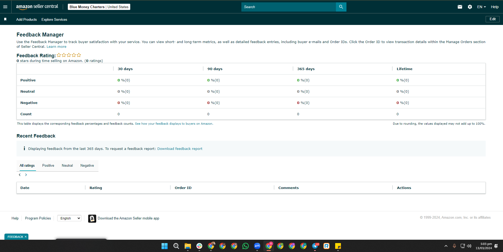Switch to the Negative feedback tab
This screenshot has height=252, width=503.
pos(87,166)
